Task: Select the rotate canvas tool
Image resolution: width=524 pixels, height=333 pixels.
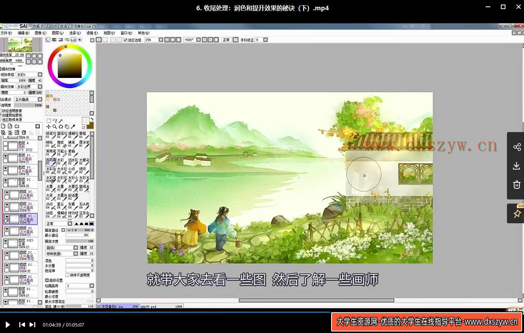Action: click(x=61, y=127)
